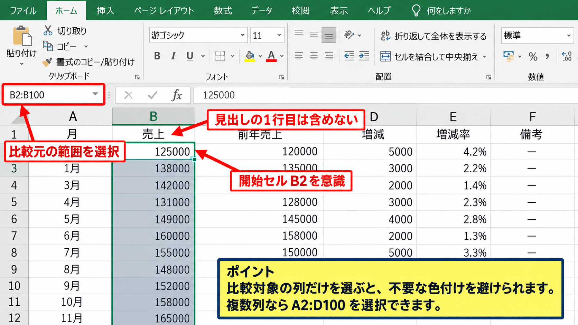Switch to the 表示 tab
This screenshot has height=325, width=578.
(339, 11)
